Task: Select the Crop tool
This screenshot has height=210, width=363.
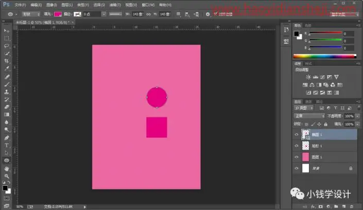Action: (7, 61)
